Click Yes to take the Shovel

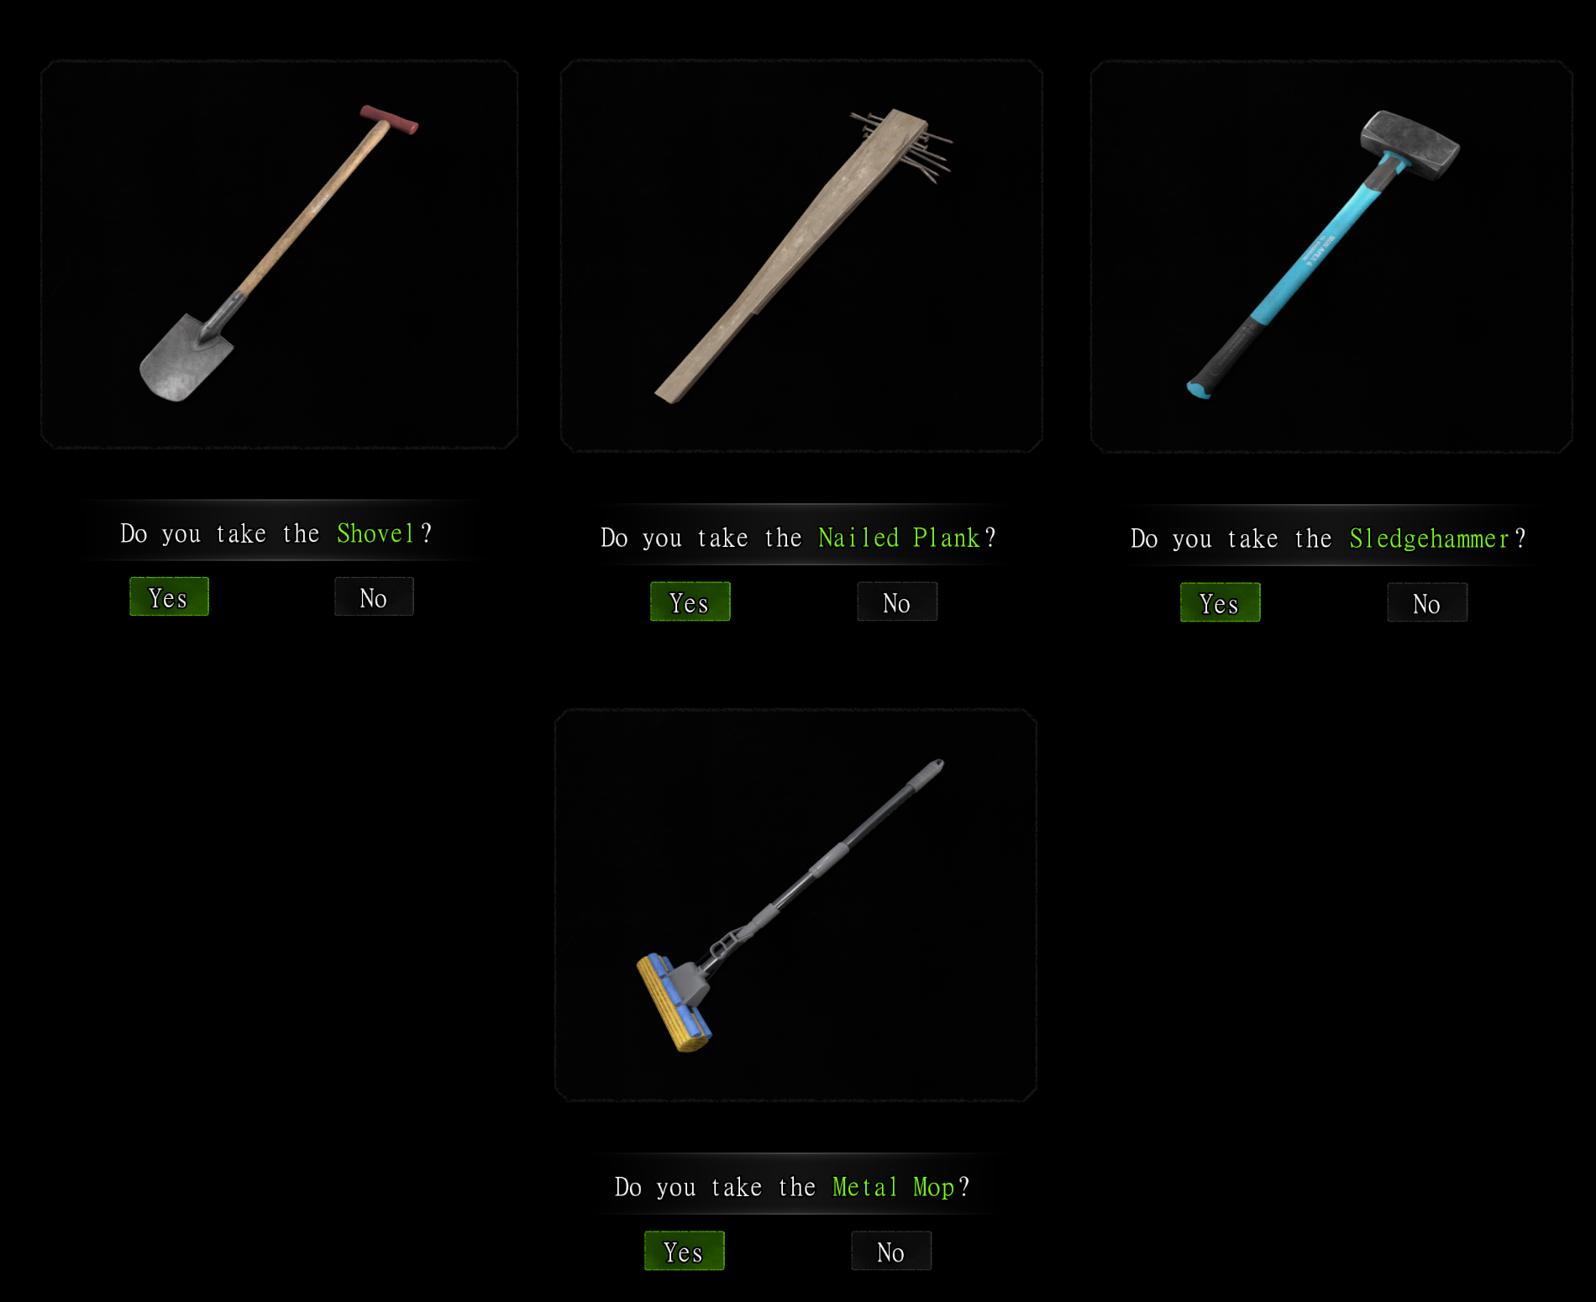(x=169, y=596)
